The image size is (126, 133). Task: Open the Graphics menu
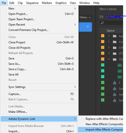[61, 3]
